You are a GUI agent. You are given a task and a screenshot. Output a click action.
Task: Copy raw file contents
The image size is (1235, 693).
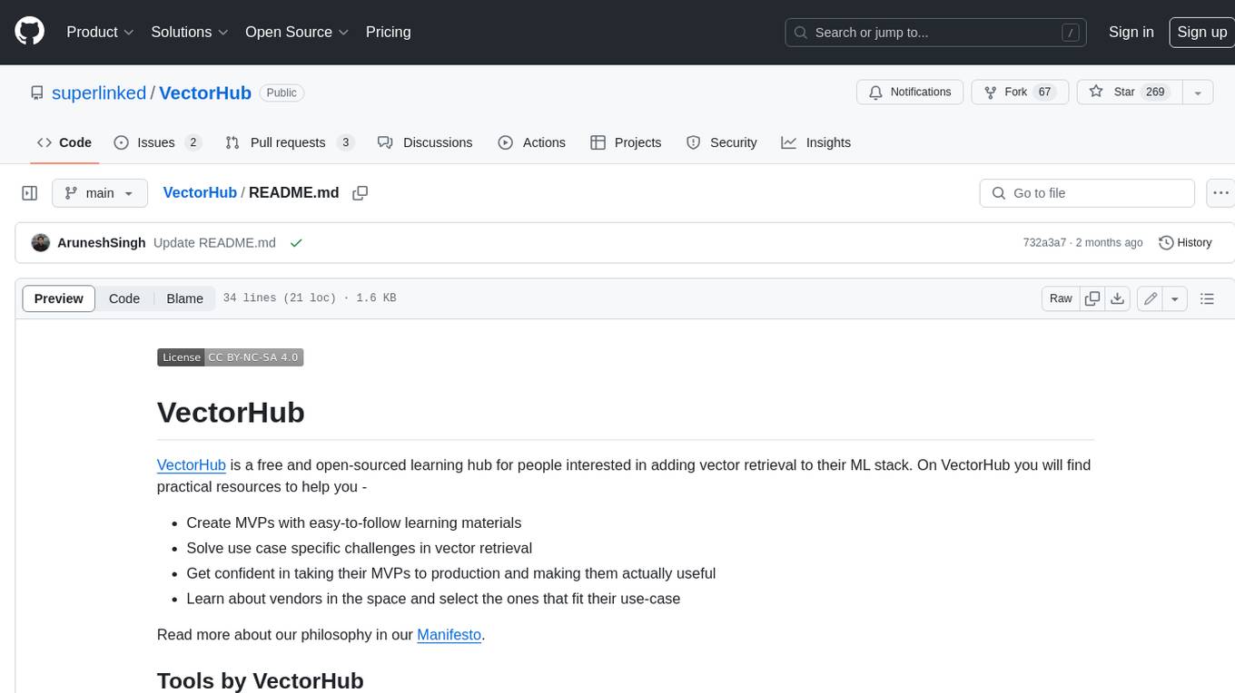click(1092, 298)
